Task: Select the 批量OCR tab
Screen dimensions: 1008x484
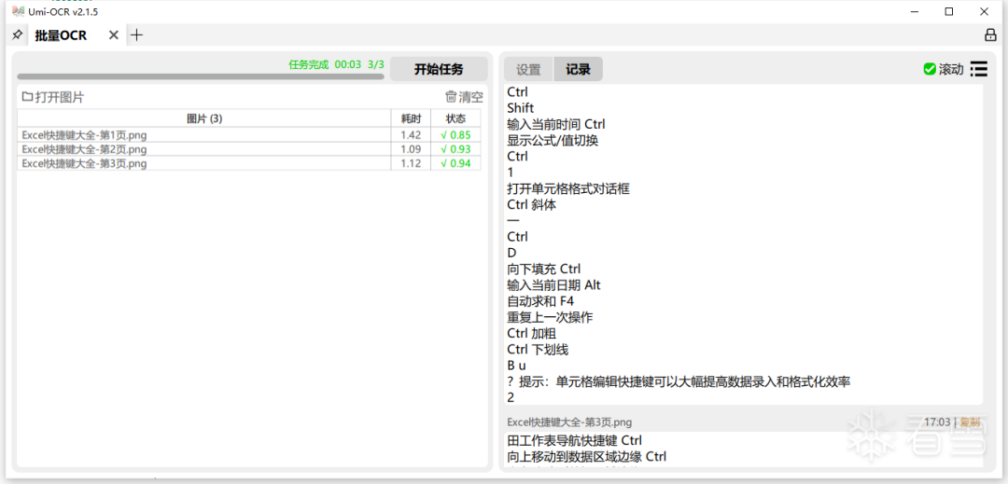Action: 61,35
